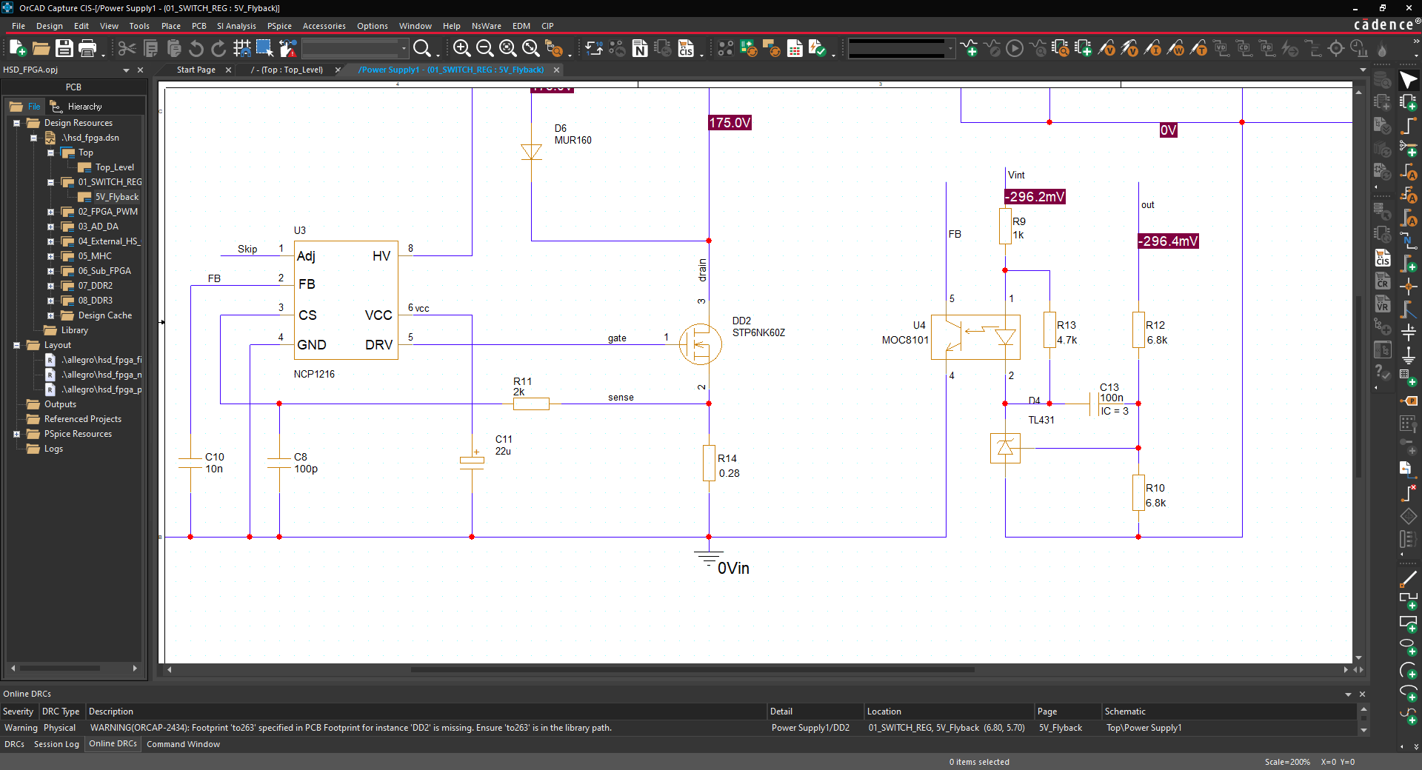1422x770 pixels.
Task: Collapse the Layout folder node
Action: click(x=16, y=345)
